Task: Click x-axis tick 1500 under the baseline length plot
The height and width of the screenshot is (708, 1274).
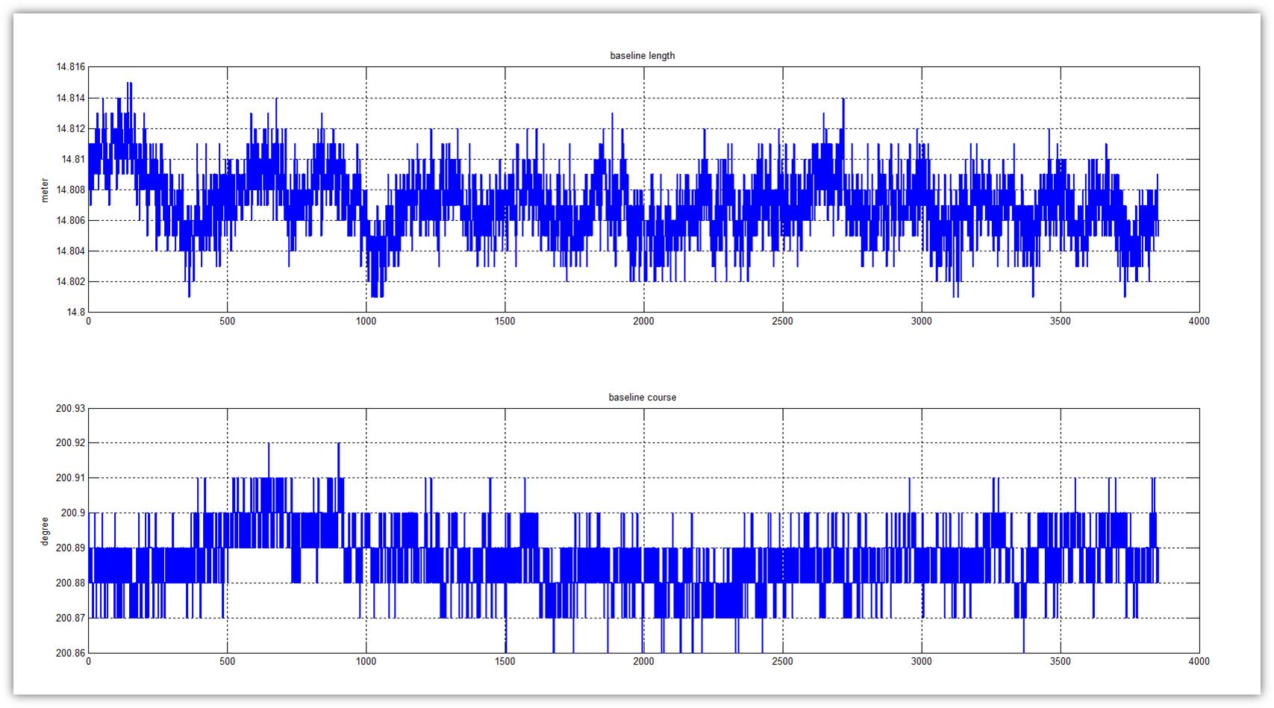Action: (505, 322)
